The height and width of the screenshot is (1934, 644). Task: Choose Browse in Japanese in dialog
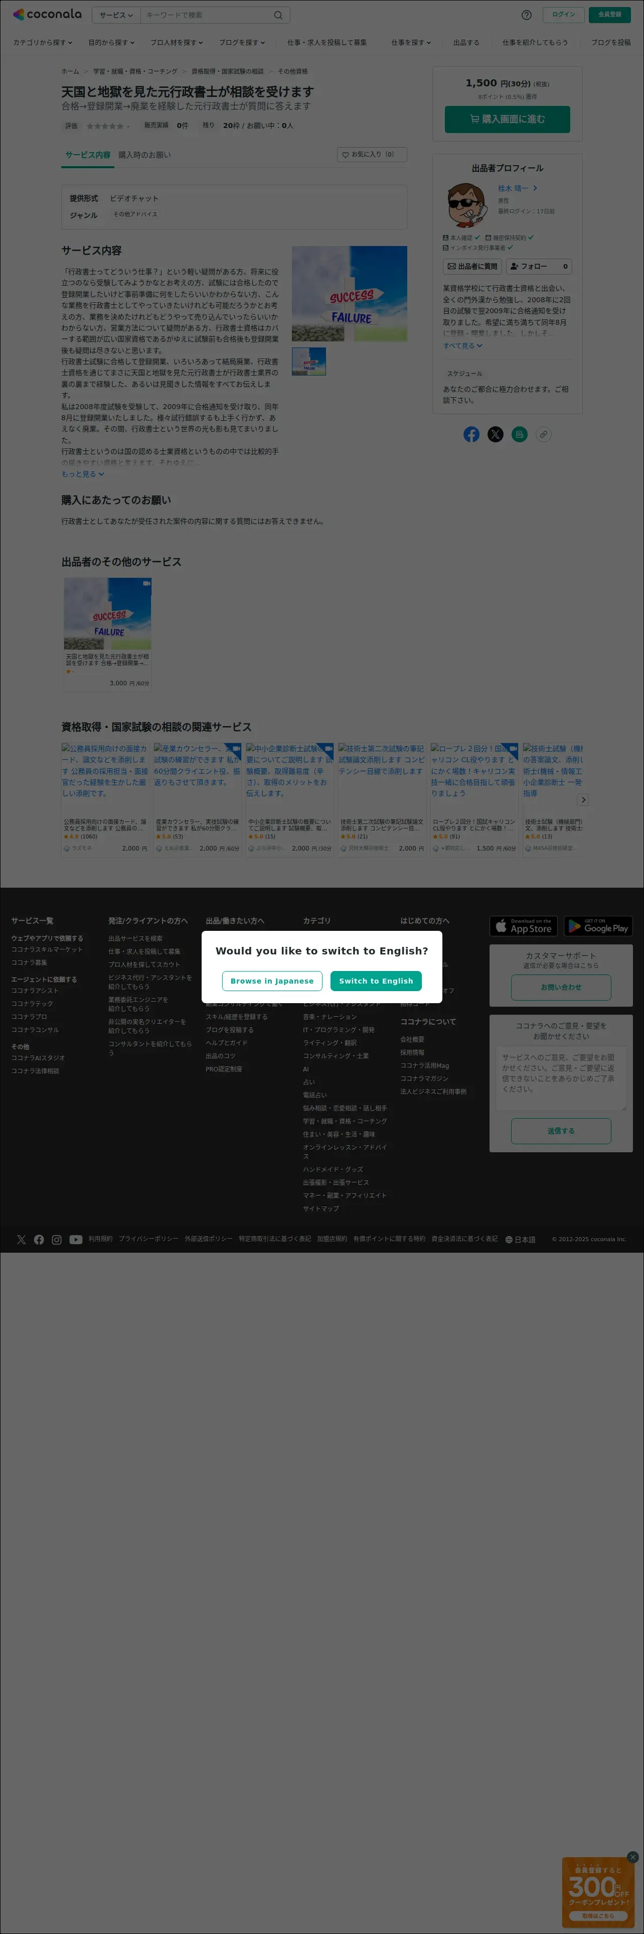tap(272, 981)
